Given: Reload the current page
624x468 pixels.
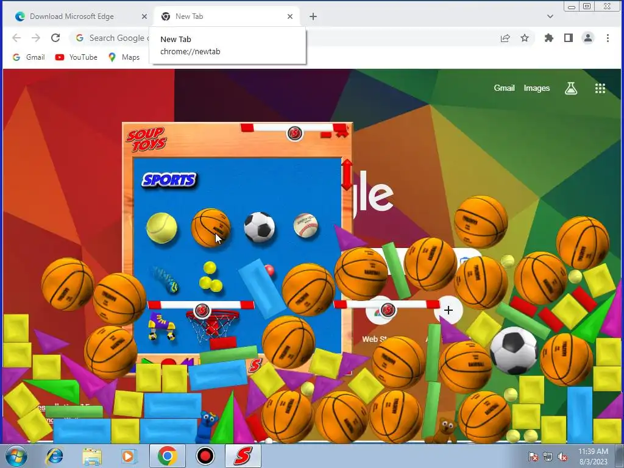Looking at the screenshot, I should click(x=55, y=38).
